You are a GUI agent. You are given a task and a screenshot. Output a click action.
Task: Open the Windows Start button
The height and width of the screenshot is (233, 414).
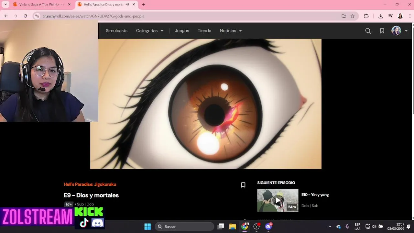147,227
